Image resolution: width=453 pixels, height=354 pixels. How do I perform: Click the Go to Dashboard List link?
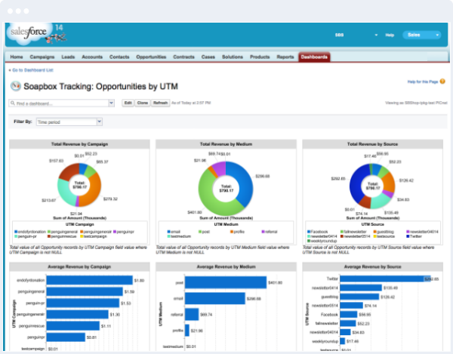tap(32, 70)
